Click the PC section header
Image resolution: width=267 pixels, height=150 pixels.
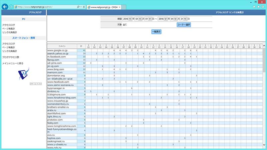pyautogui.click(x=24, y=19)
